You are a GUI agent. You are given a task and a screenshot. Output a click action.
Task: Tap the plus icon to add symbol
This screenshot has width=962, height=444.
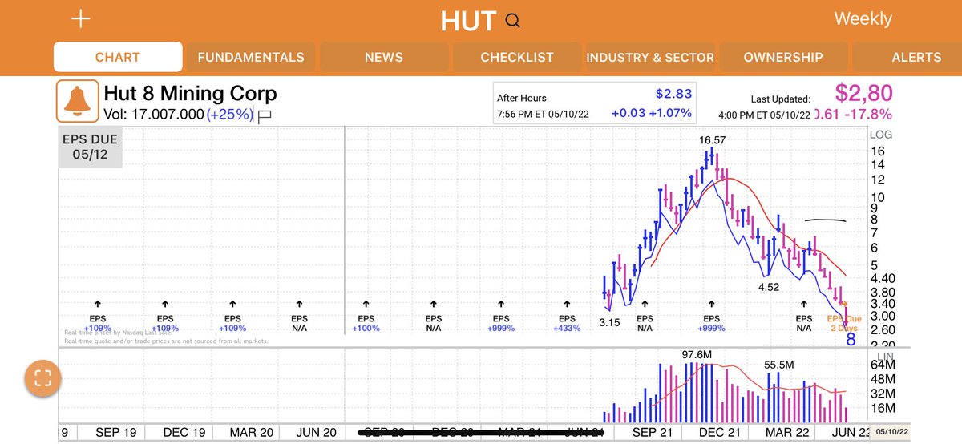tap(81, 19)
